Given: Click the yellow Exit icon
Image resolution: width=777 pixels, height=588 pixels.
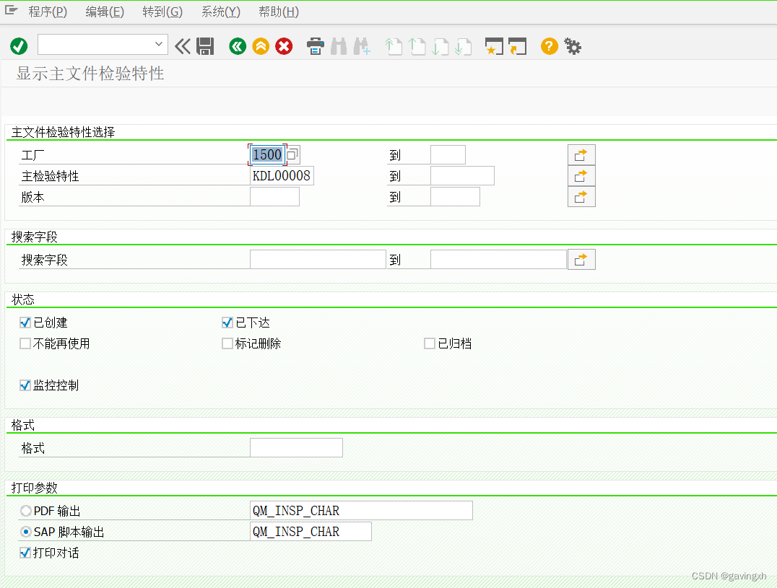Looking at the screenshot, I should click(261, 46).
